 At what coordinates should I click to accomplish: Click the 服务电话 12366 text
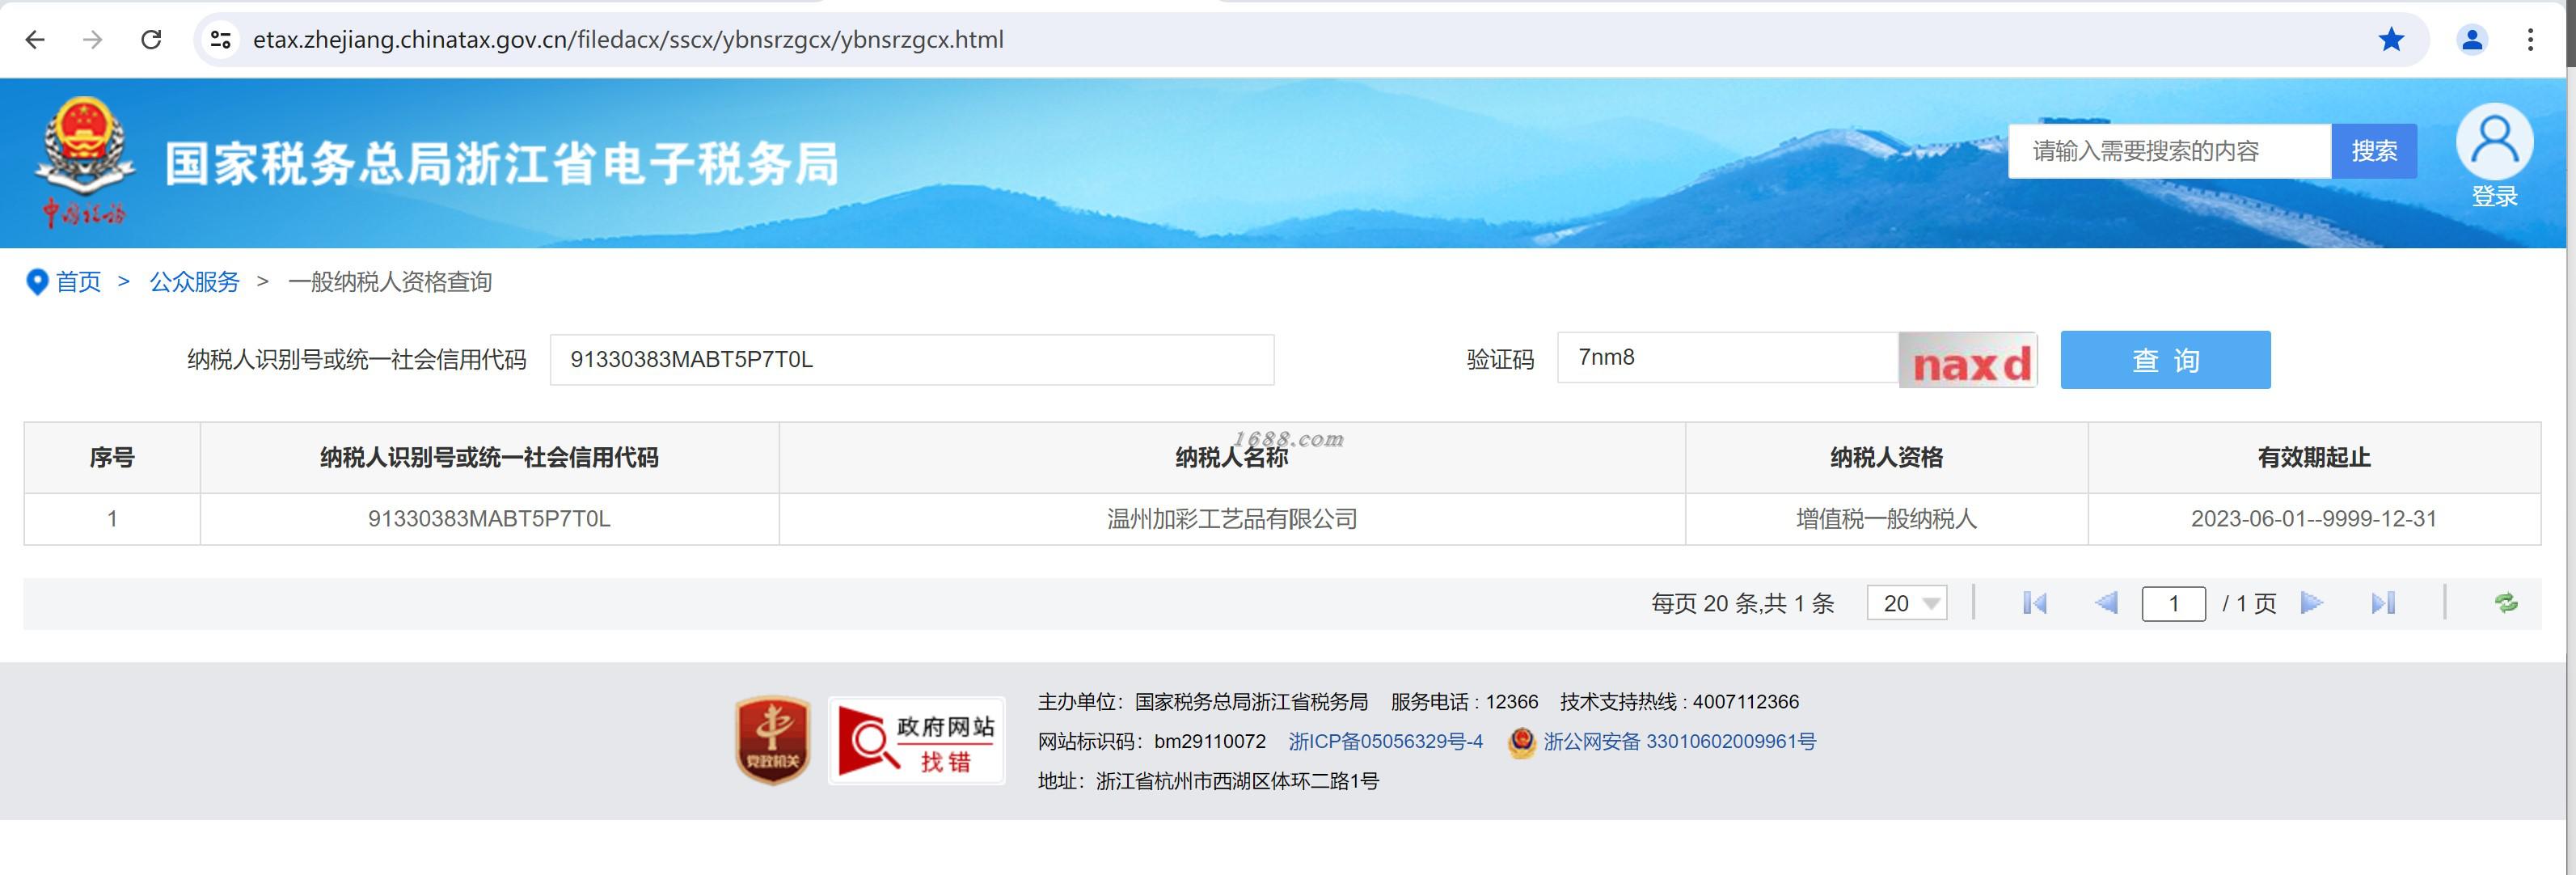pyautogui.click(x=1464, y=702)
